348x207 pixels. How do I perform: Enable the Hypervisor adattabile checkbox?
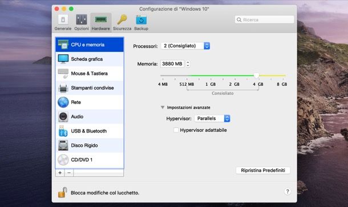click(176, 130)
